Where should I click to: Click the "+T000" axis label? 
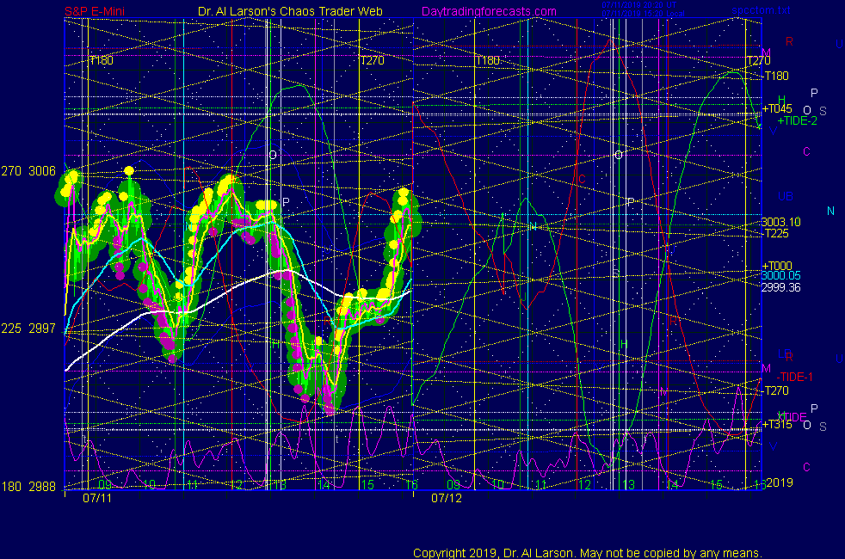pyautogui.click(x=776, y=266)
